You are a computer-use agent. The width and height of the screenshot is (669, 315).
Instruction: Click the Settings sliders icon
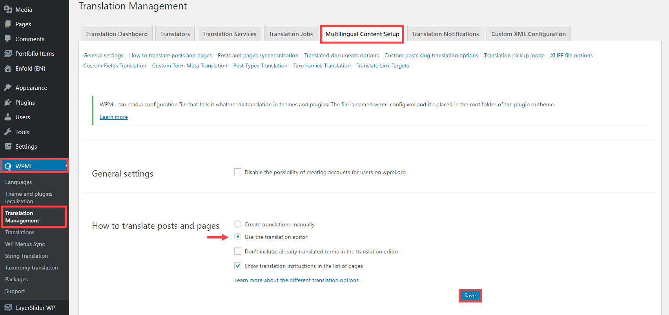click(7, 146)
